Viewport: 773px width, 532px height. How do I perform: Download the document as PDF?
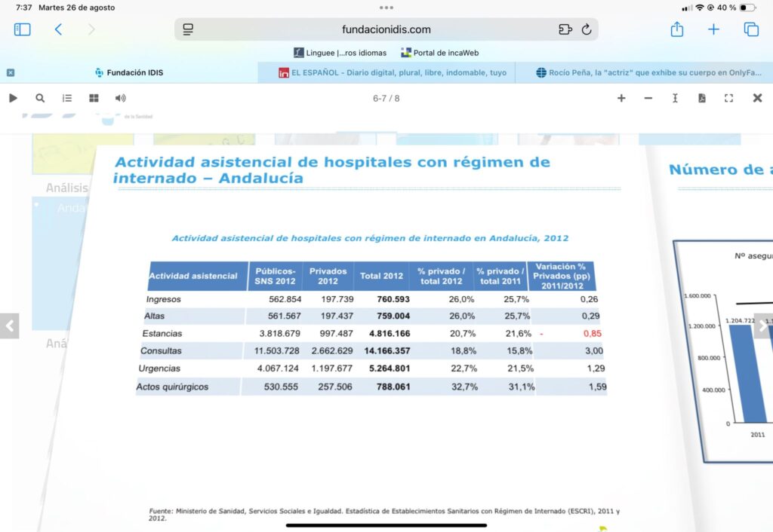coord(701,98)
